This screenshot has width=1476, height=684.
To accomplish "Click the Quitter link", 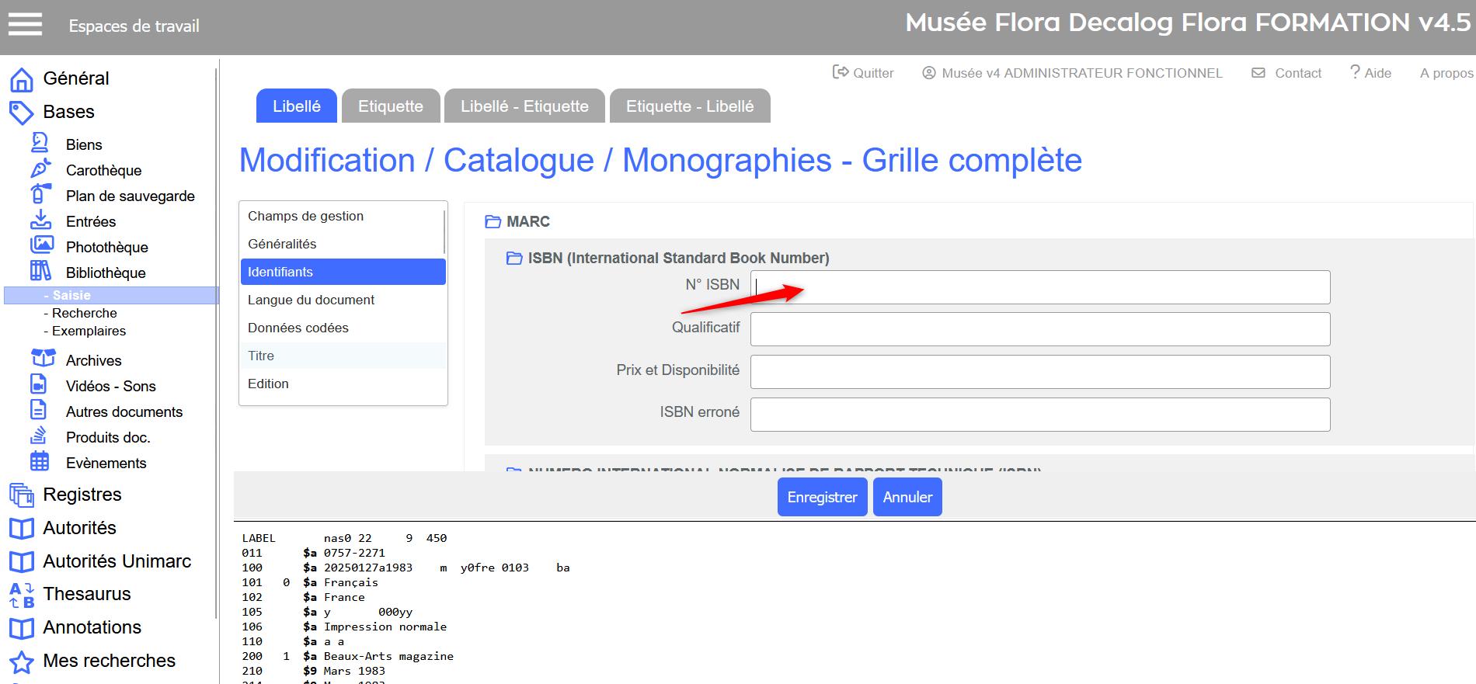I will coord(863,73).
